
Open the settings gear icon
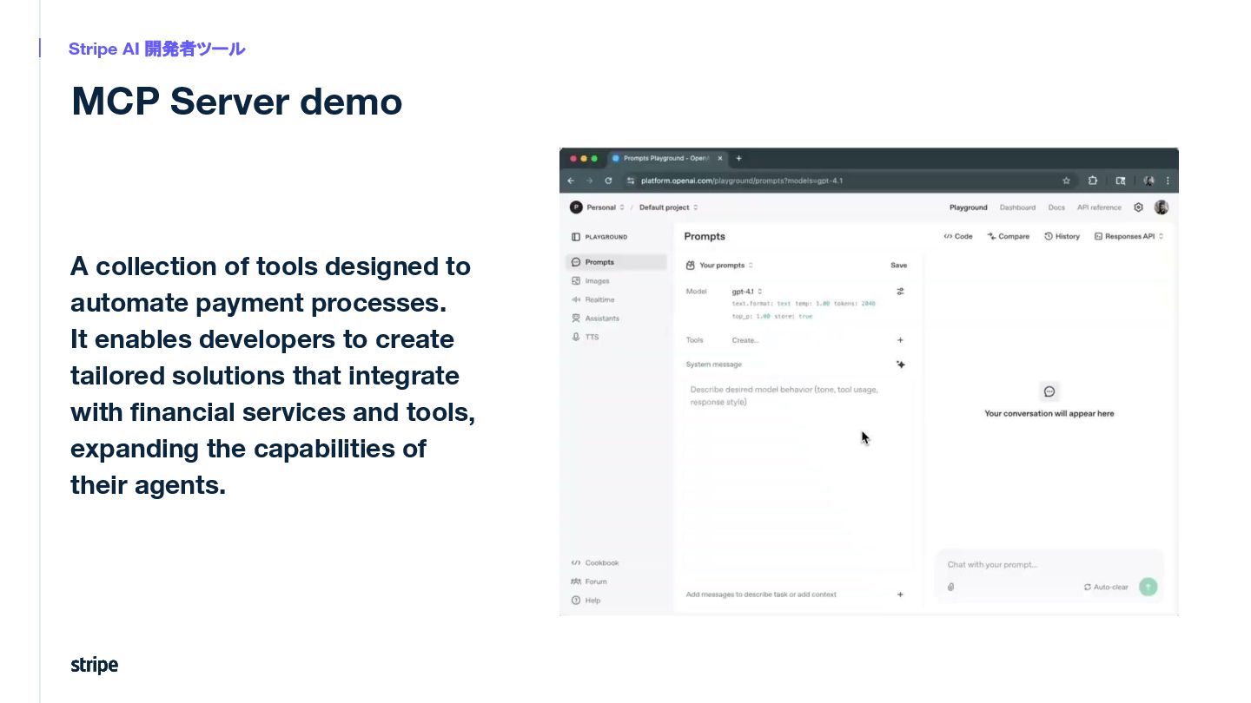click(x=1139, y=207)
